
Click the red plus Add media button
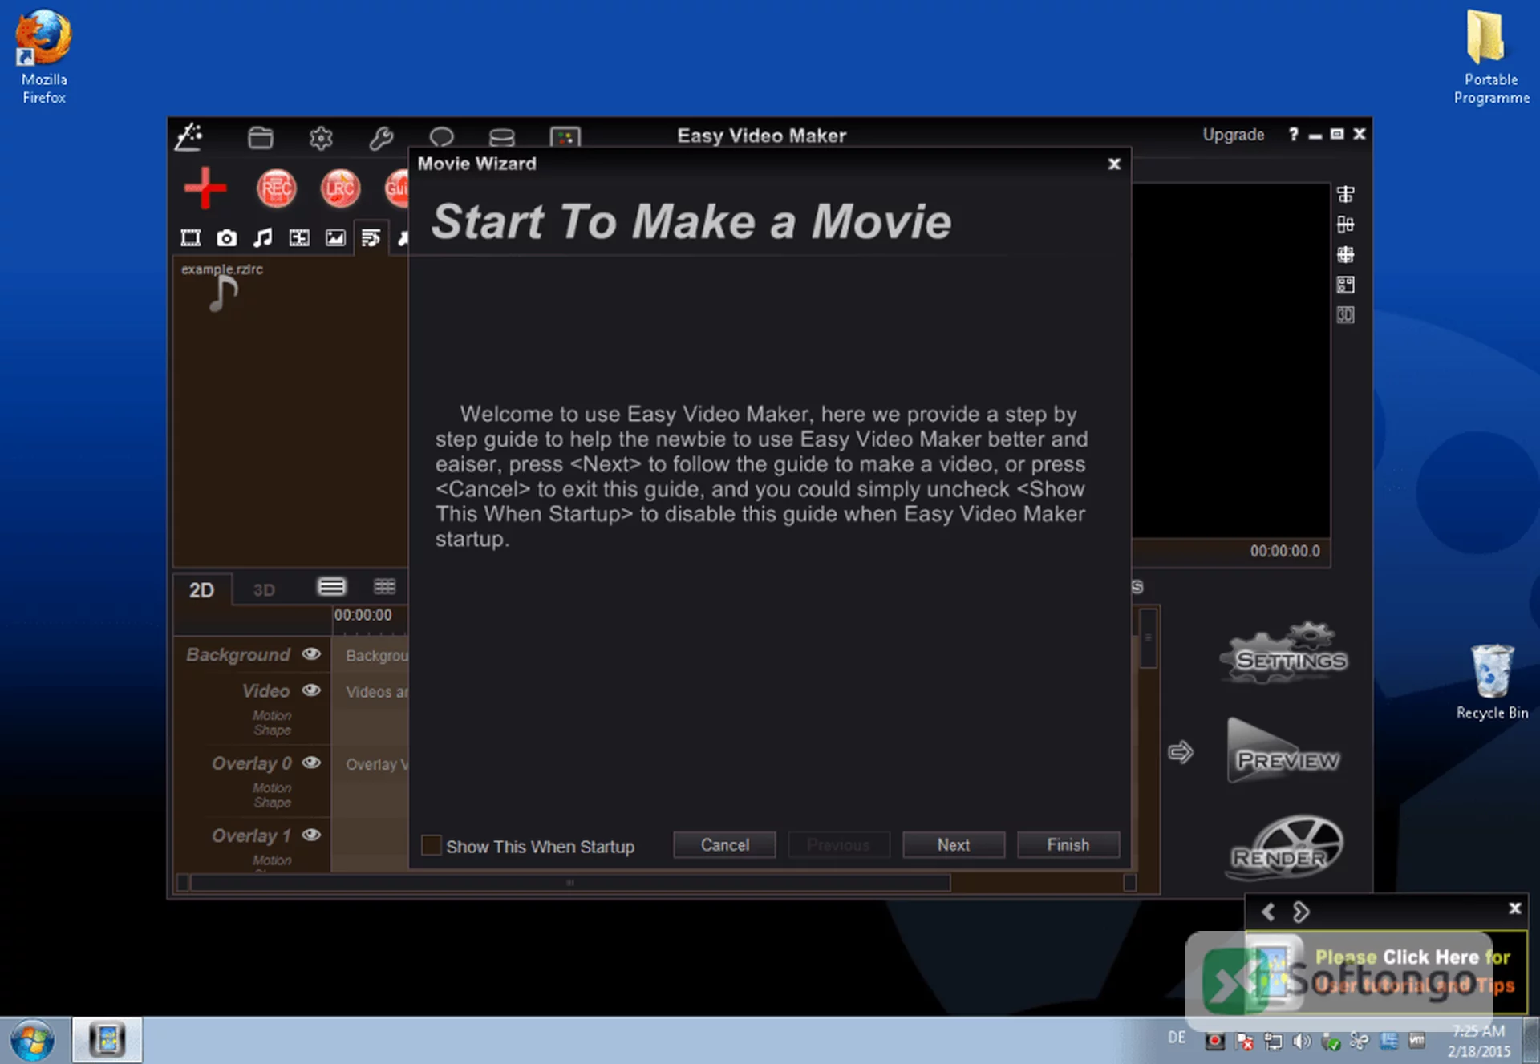point(205,188)
